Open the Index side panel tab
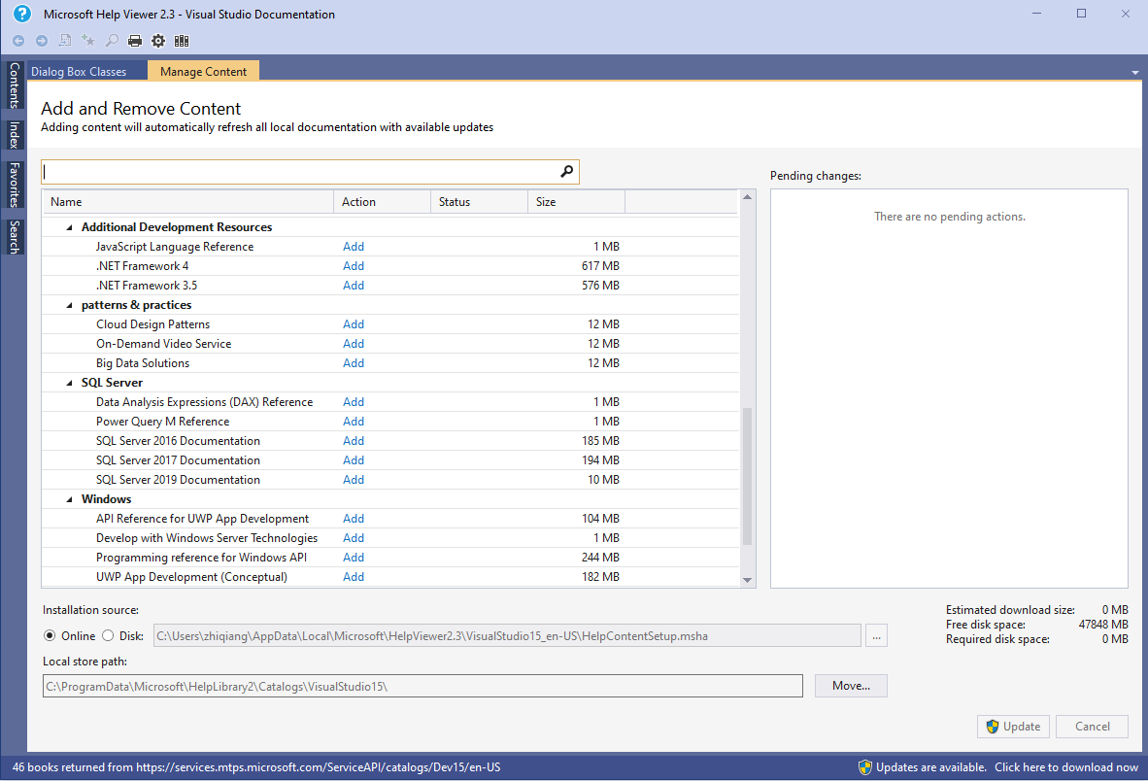Viewport: 1148px width, 781px height. (14, 135)
